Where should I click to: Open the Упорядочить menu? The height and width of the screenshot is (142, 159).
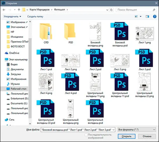[x=12, y=16]
